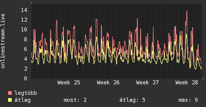Viewport: 206px width, 107px height.
Task: Click the onlinestream.live vertical axis title
Action: 3,41
